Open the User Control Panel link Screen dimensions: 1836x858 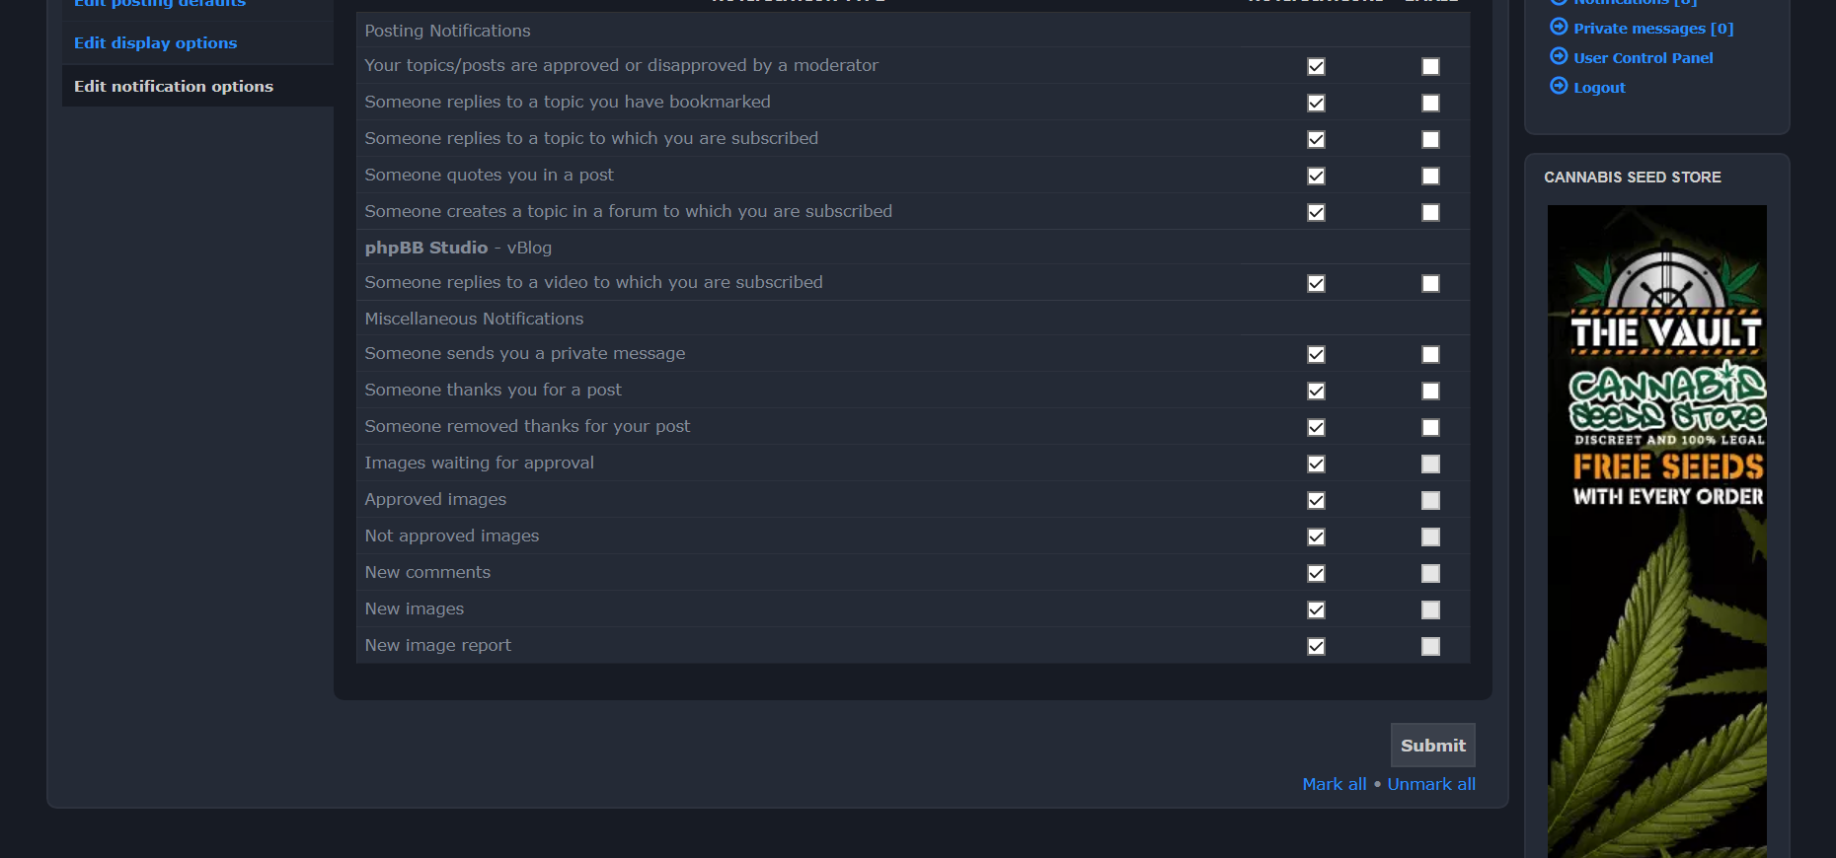(x=1643, y=58)
